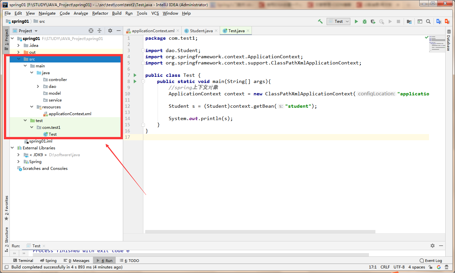Open the 6: TODO tool window
The image size is (455, 273).
(129, 261)
